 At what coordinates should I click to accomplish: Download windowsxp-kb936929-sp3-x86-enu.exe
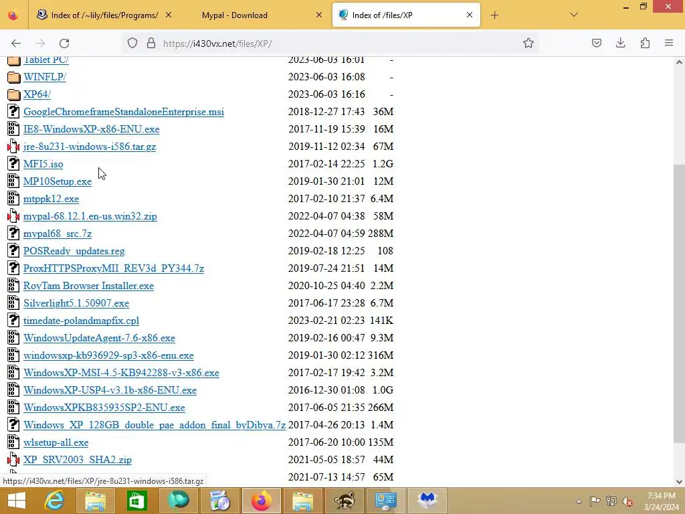(108, 356)
